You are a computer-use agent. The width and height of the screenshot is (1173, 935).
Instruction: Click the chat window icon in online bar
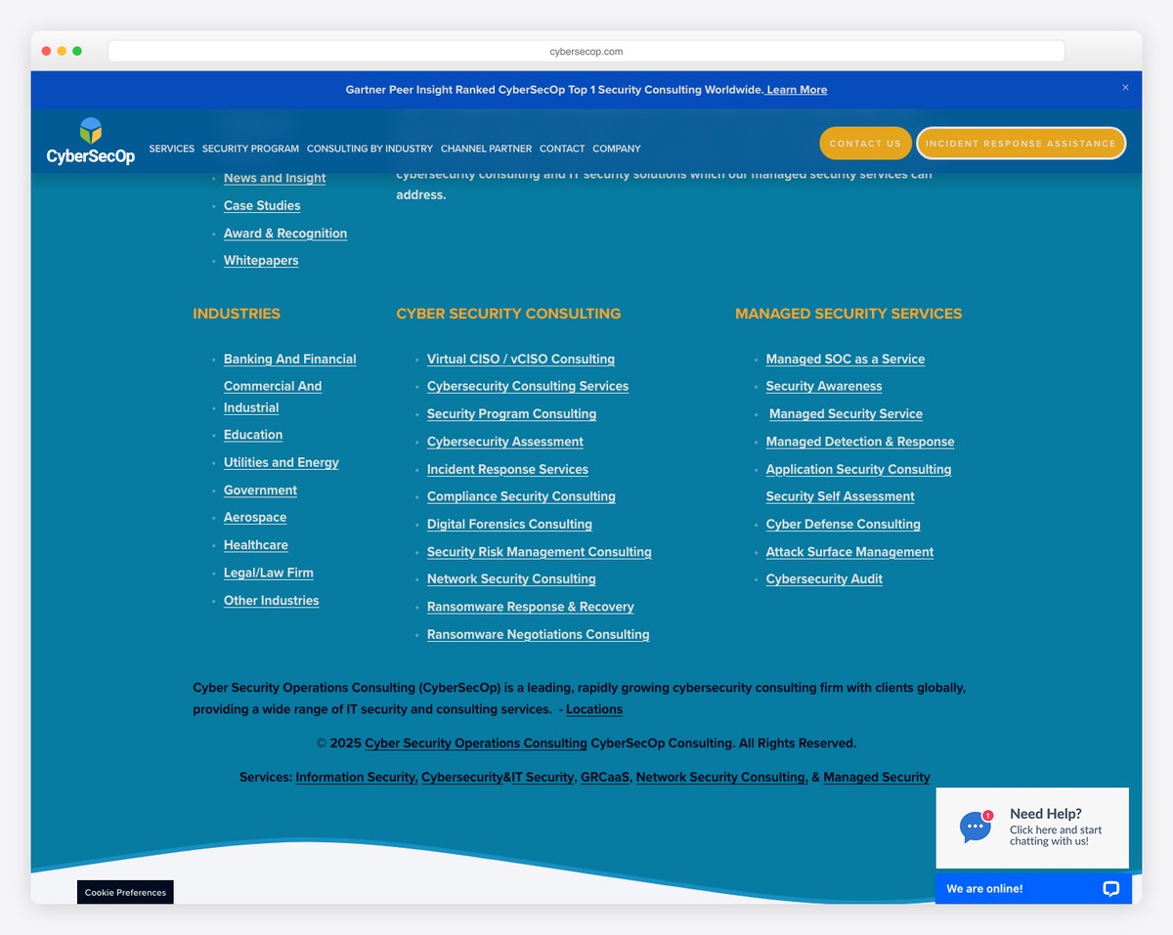[x=1110, y=888]
